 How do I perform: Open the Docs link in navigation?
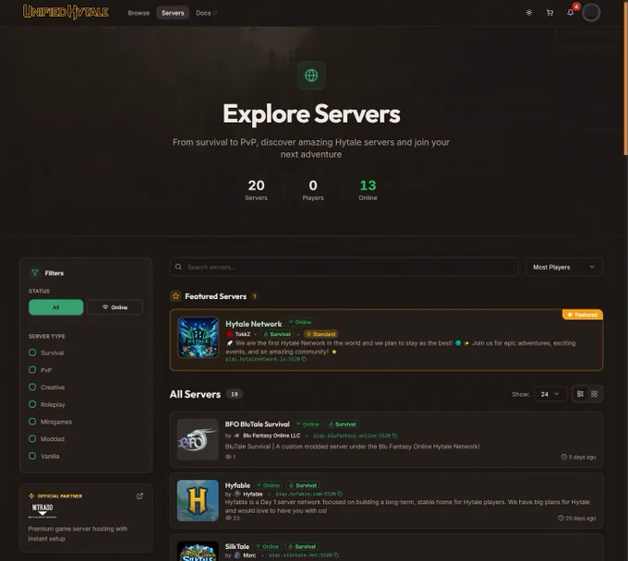tap(207, 13)
